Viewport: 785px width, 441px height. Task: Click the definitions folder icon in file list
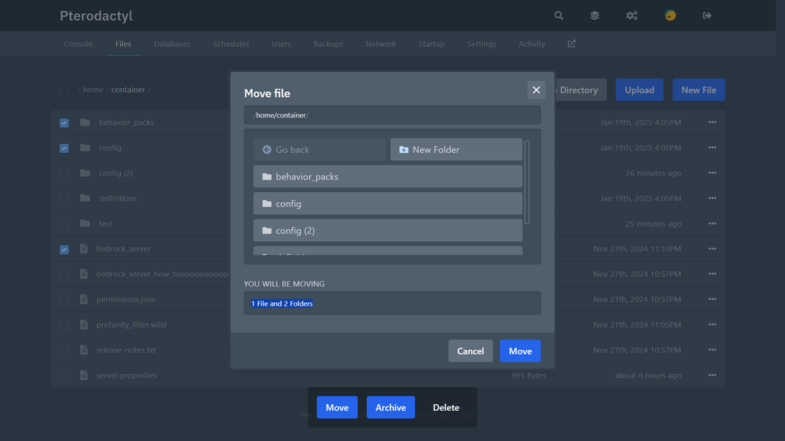pyautogui.click(x=85, y=198)
